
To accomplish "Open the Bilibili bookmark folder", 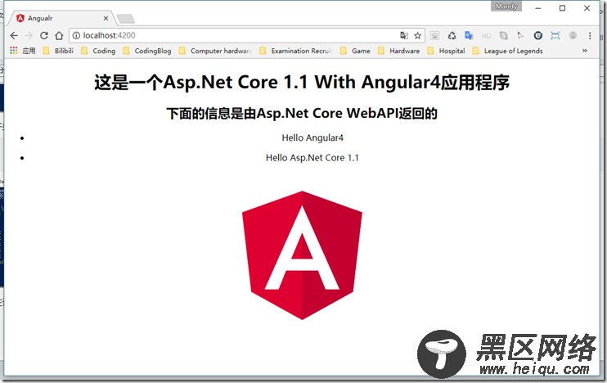I will click(58, 51).
